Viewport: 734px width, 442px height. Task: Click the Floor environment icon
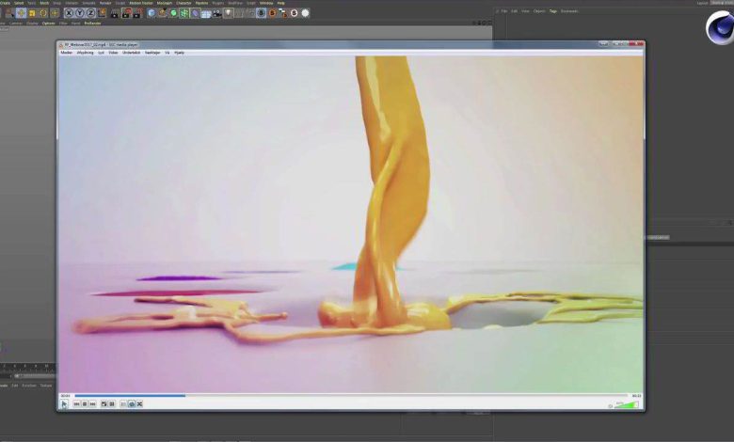[206, 13]
